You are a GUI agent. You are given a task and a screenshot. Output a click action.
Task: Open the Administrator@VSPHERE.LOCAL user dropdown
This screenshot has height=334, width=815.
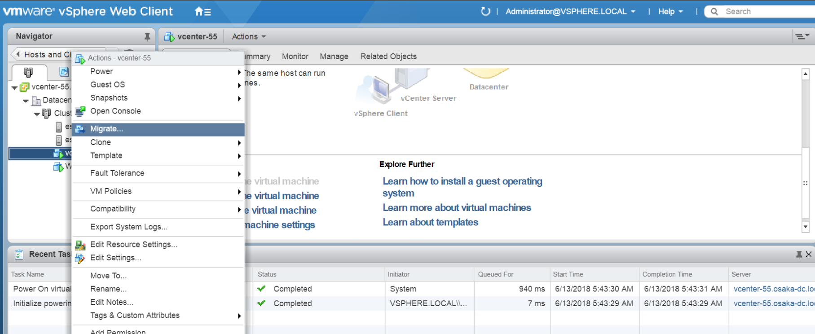coord(570,12)
